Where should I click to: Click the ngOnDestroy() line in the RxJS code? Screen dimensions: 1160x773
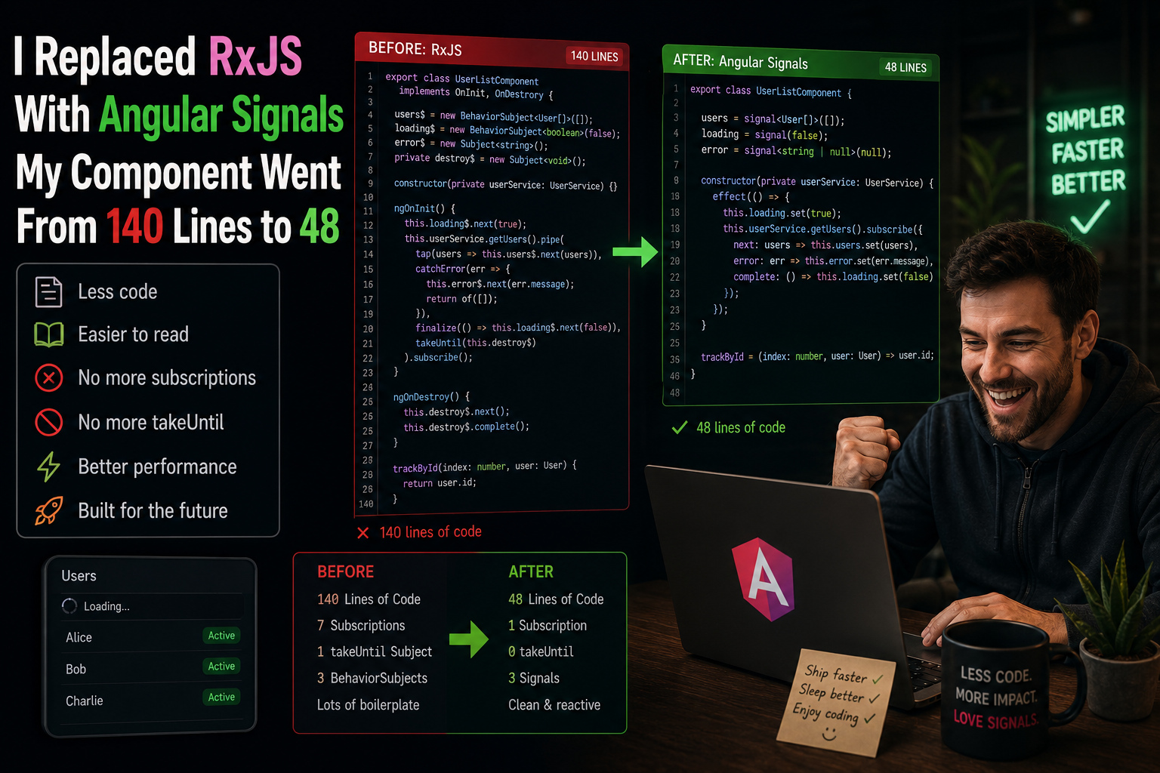pos(431,396)
